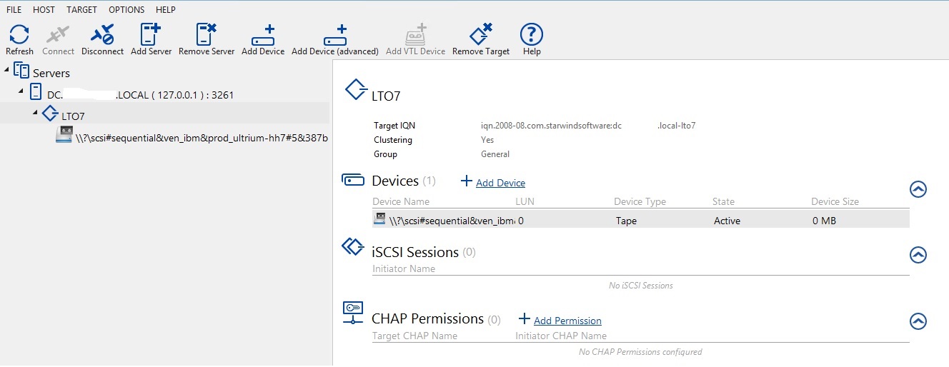Collapse the LTO7 tree node
This screenshot has width=949, height=367.
pyautogui.click(x=35, y=113)
